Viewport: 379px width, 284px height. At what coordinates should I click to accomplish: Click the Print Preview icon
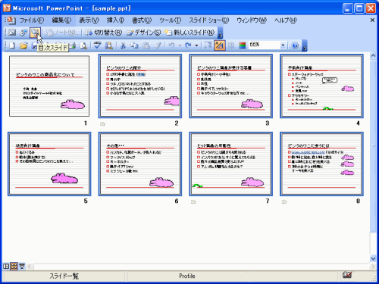(83, 45)
